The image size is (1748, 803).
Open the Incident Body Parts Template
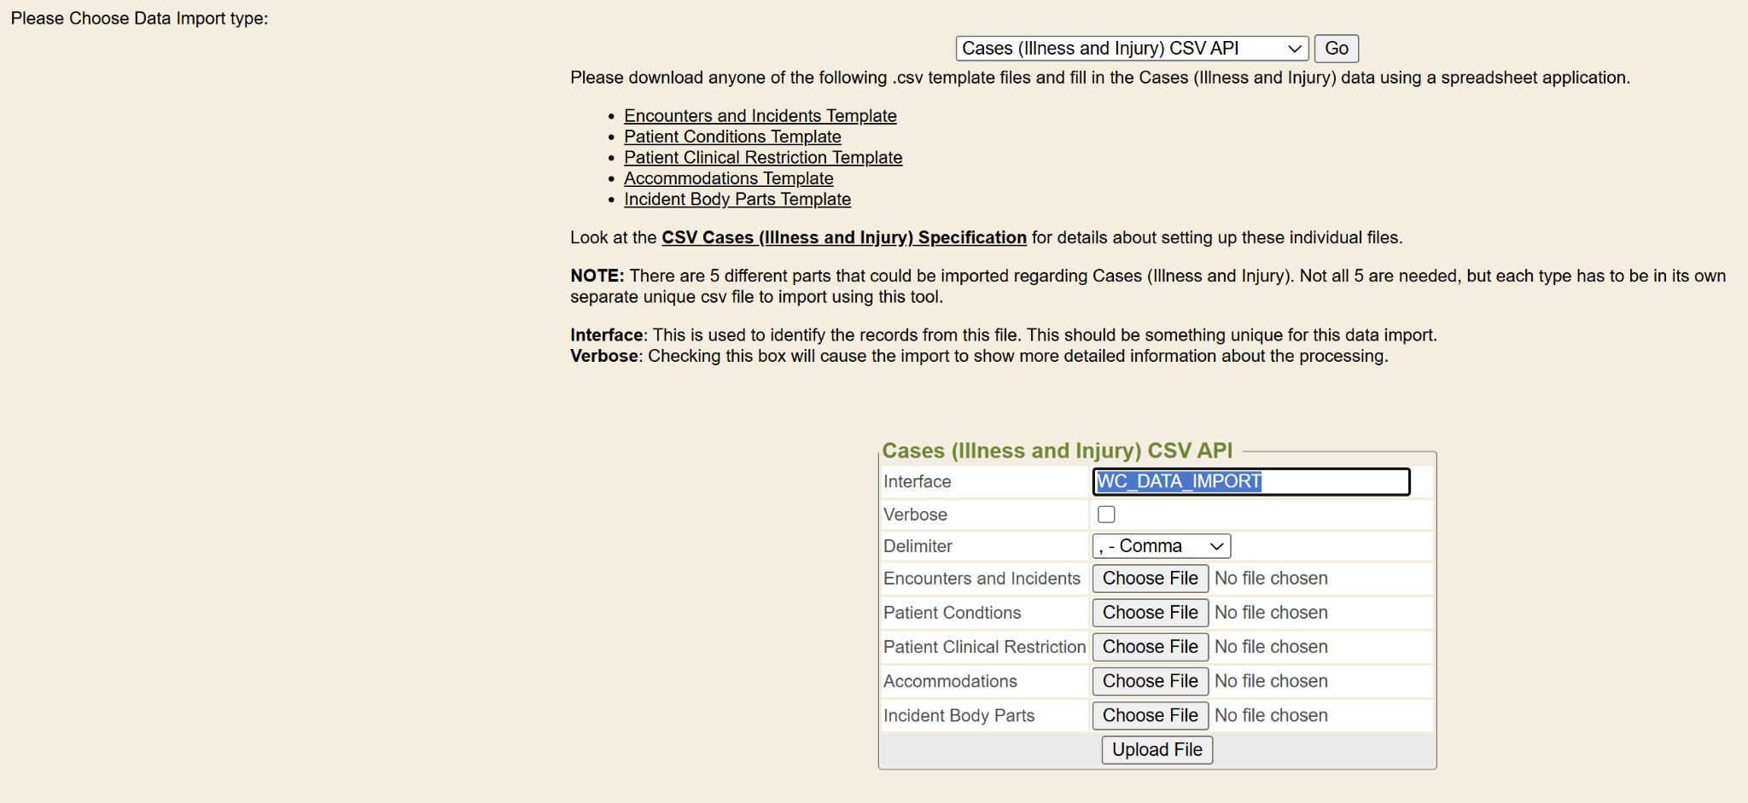coord(737,200)
